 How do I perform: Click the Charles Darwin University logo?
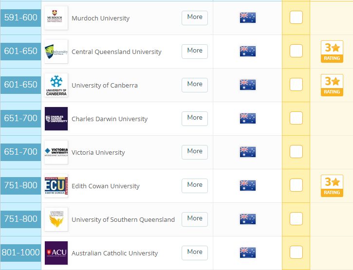pos(56,119)
